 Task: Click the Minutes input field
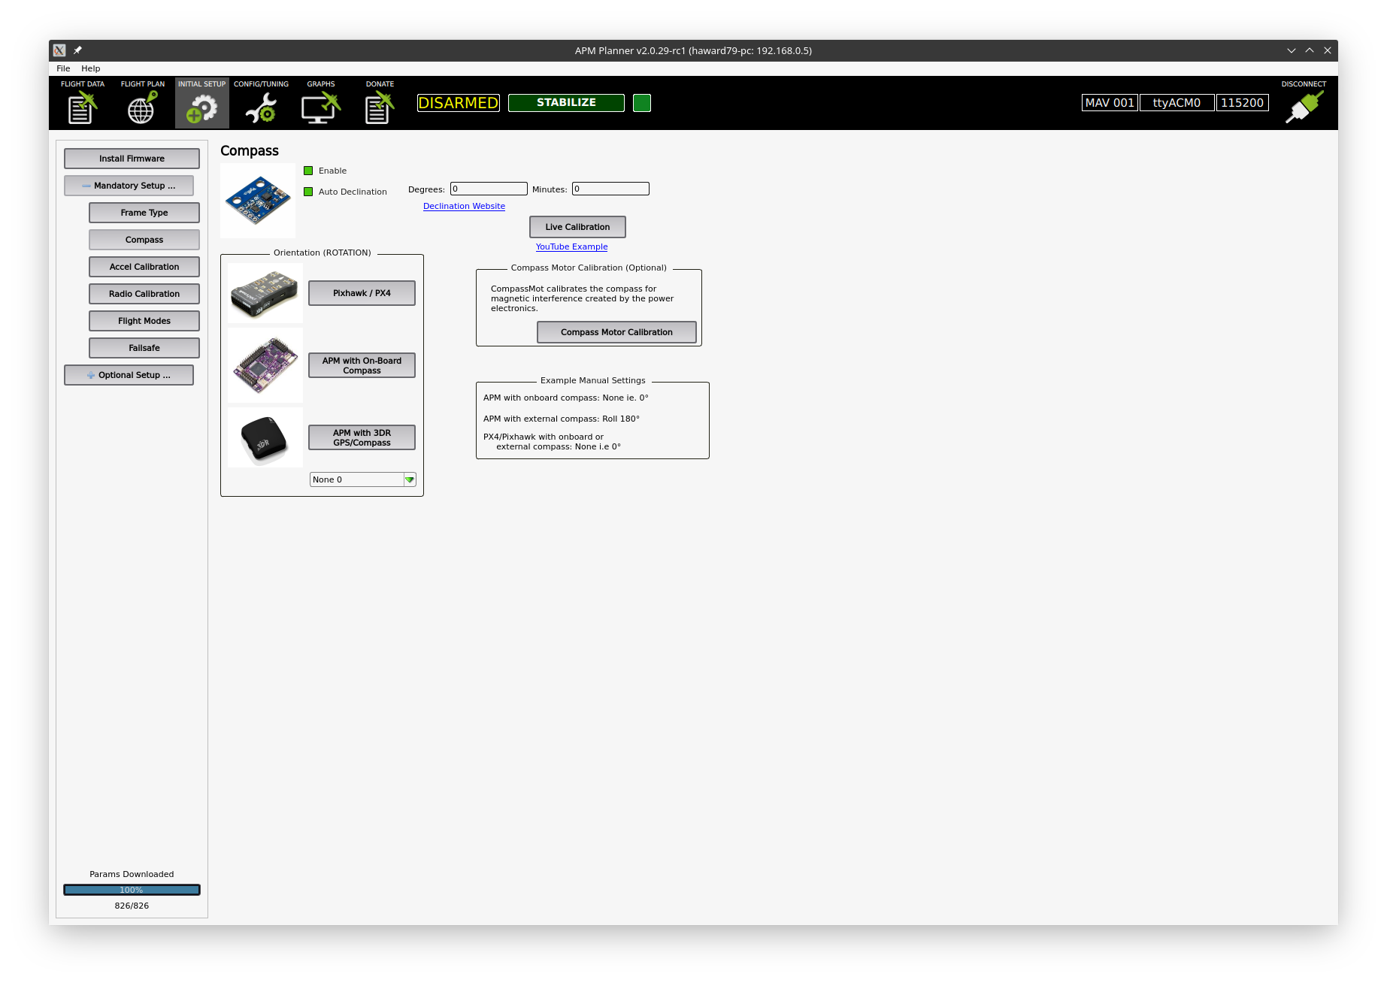[x=610, y=189]
